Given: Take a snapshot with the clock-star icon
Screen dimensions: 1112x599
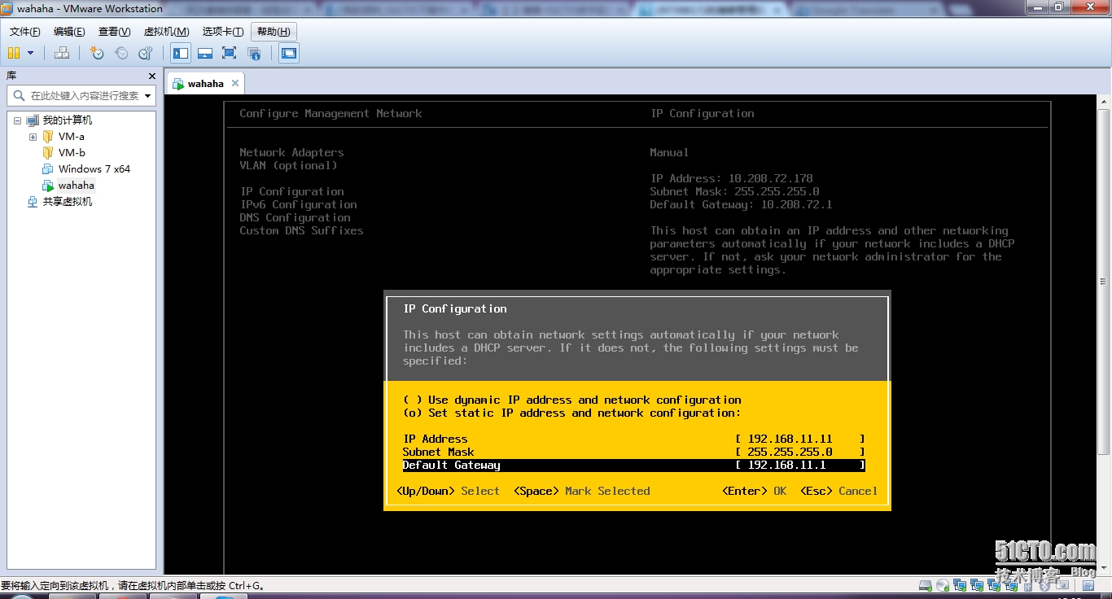Looking at the screenshot, I should pyautogui.click(x=97, y=53).
